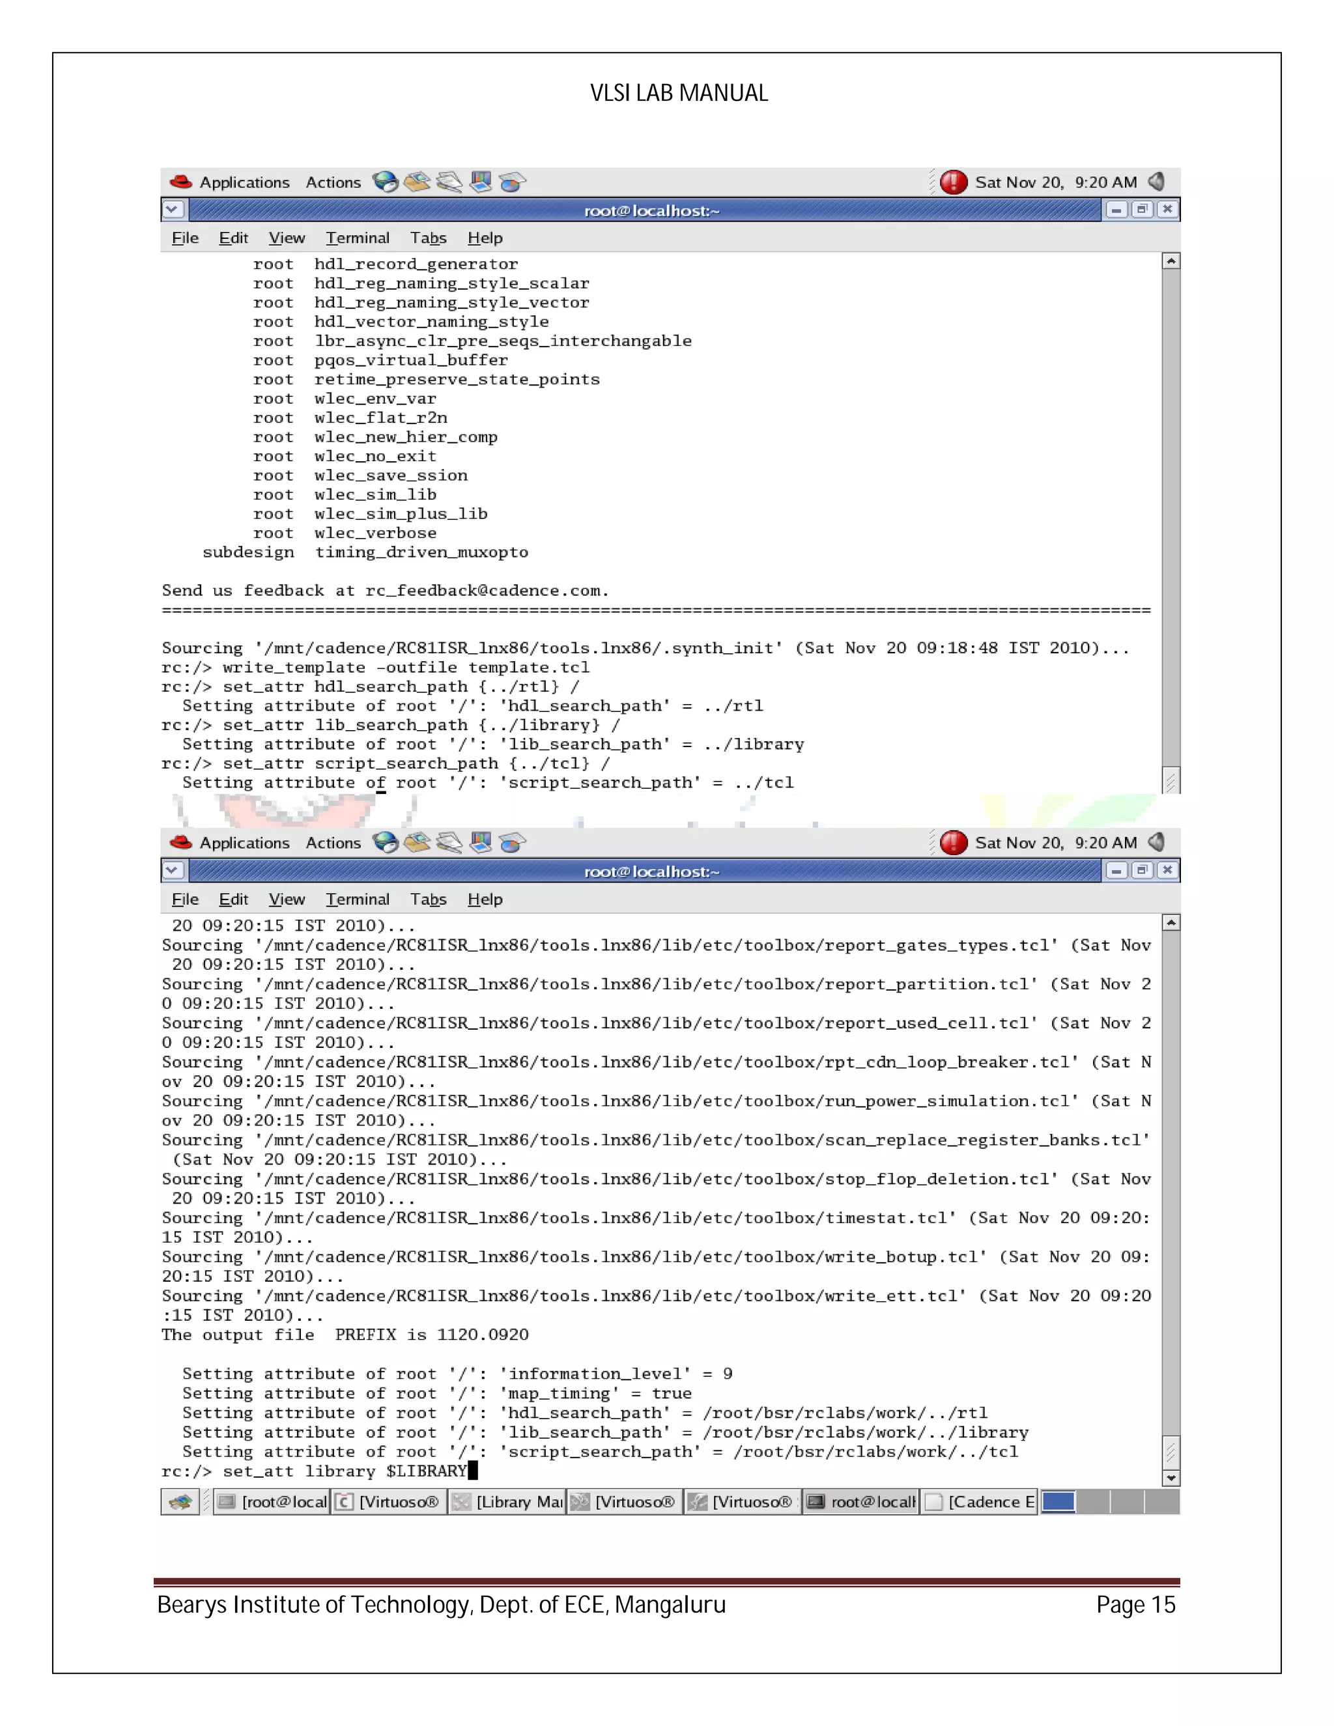Open the window menu arrow of the upper terminal
The height and width of the screenshot is (1726, 1334).
173,210
